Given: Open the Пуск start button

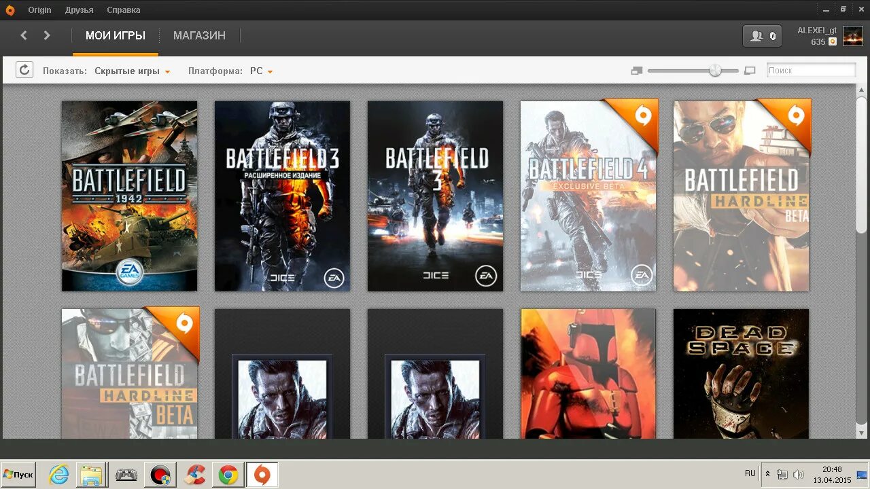Looking at the screenshot, I should pos(18,475).
